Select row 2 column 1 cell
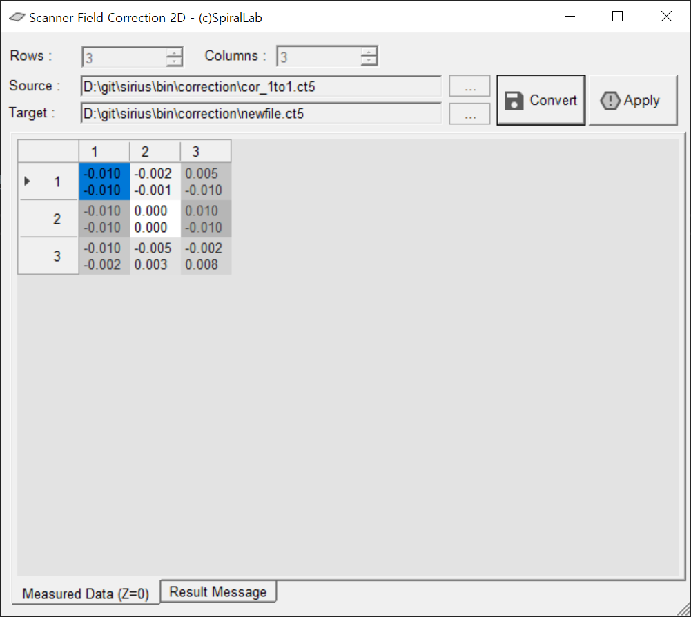The image size is (691, 617). tap(104, 219)
